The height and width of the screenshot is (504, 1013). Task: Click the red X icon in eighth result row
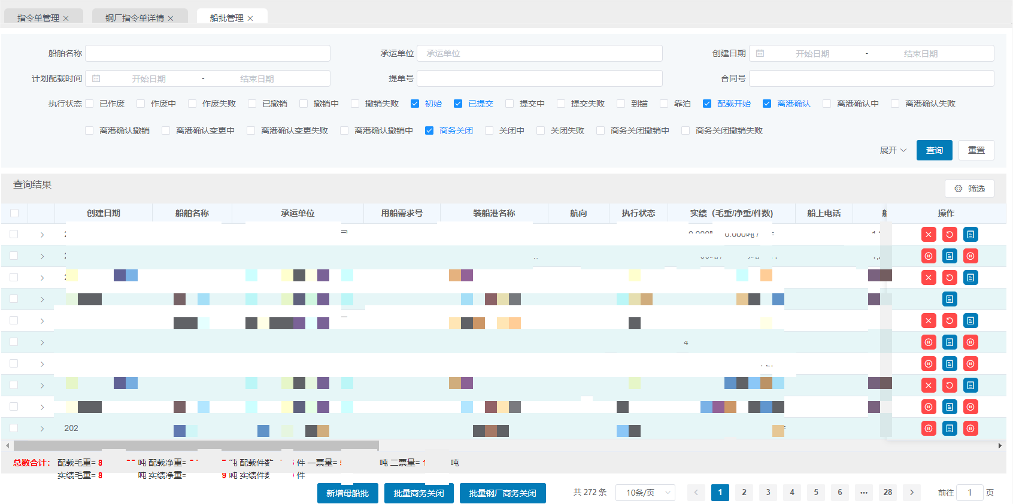tap(929, 385)
